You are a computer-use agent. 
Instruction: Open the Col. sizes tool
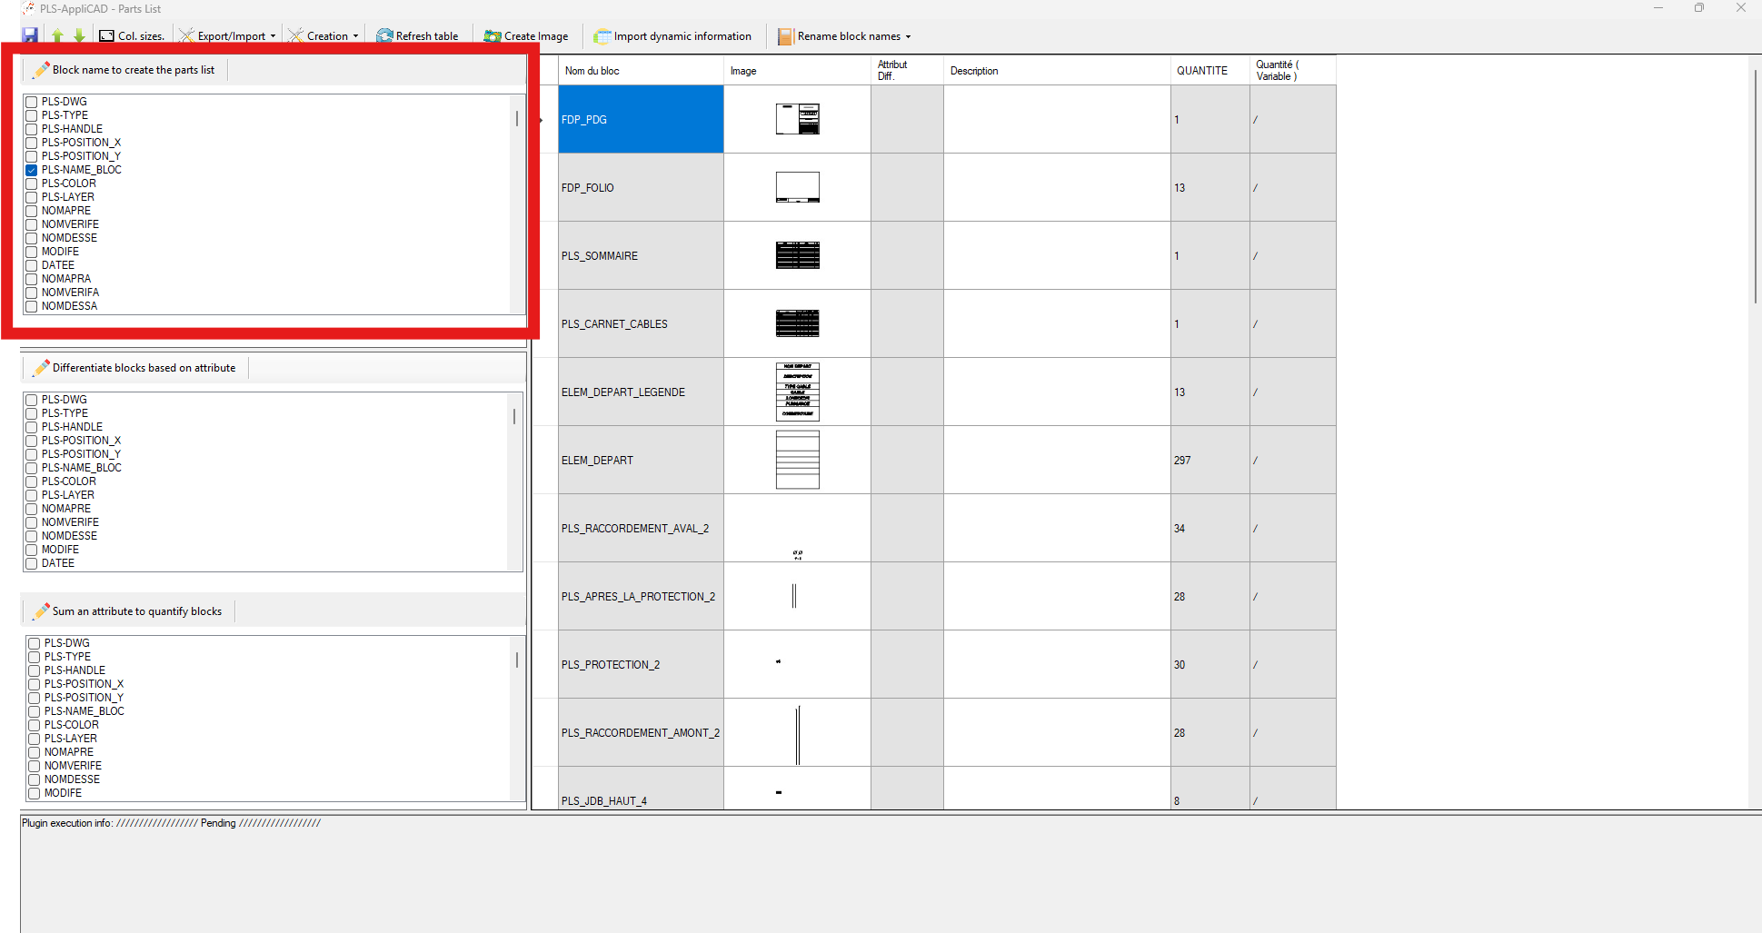(133, 36)
